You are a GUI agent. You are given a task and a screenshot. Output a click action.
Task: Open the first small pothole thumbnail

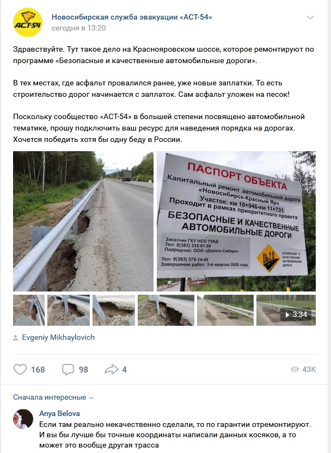point(29,311)
